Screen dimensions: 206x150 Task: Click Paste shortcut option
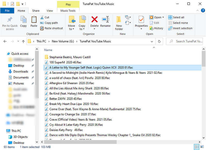[x=51, y=28]
